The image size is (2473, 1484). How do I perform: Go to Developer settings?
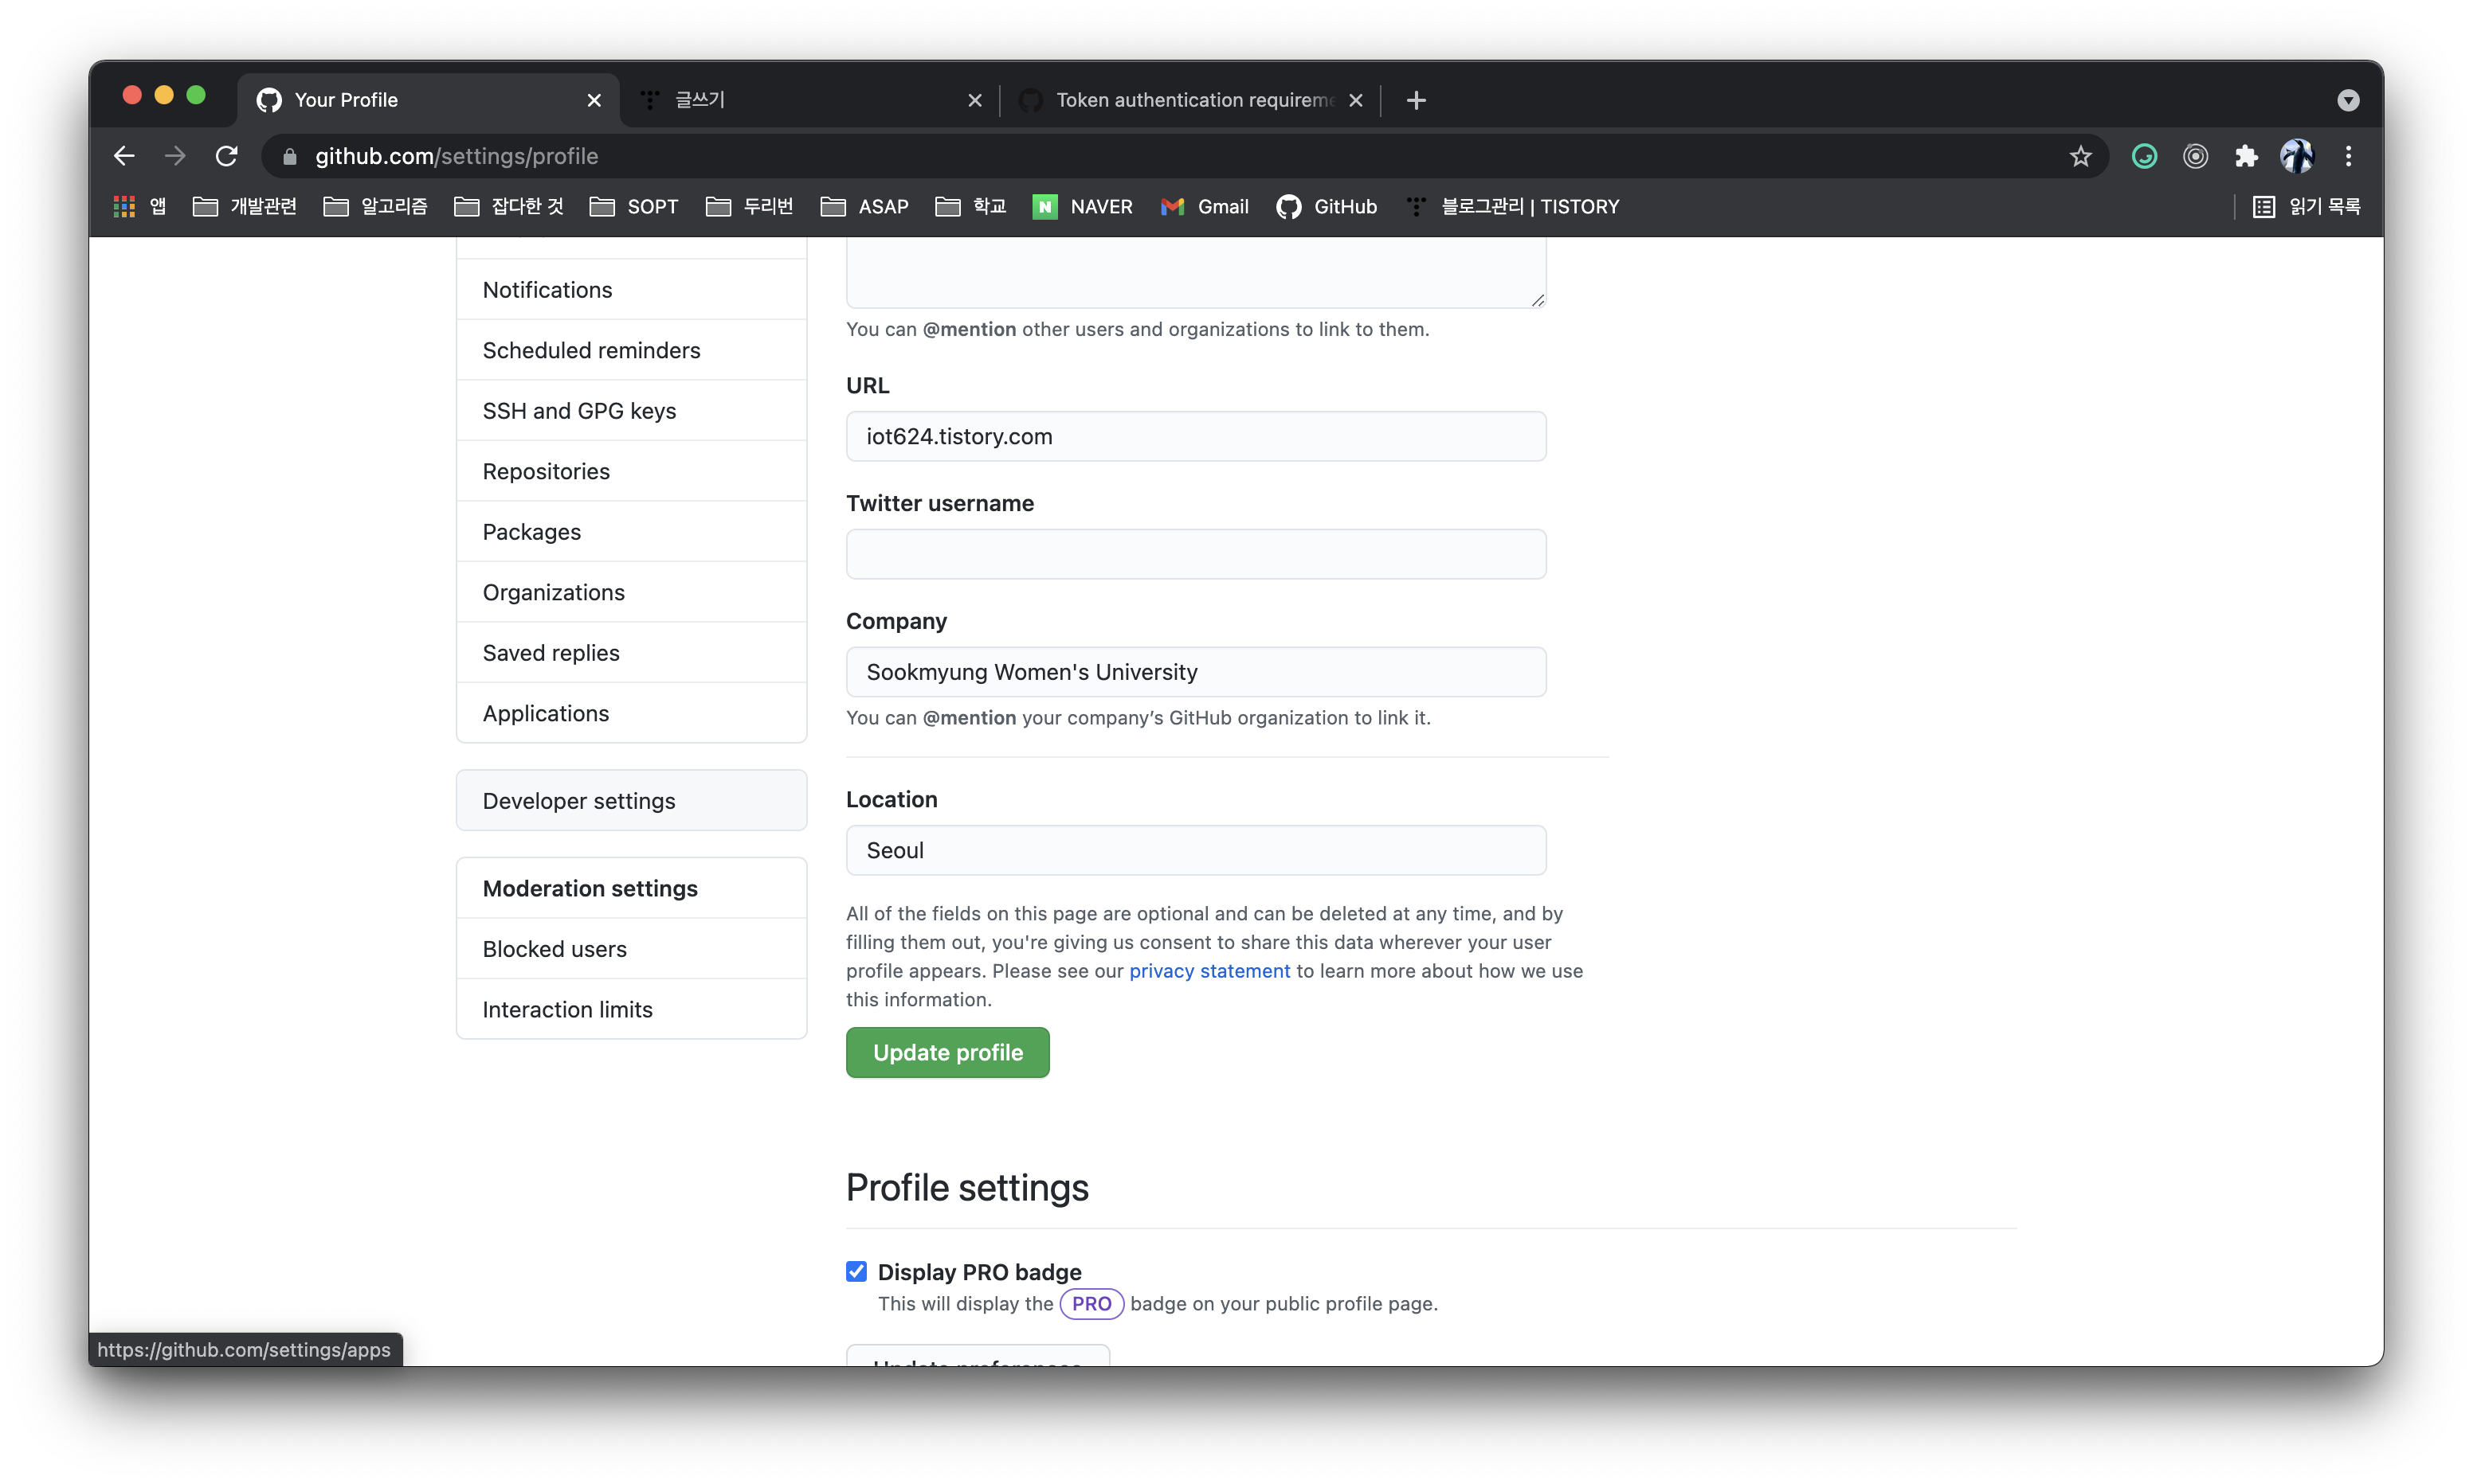tap(579, 801)
